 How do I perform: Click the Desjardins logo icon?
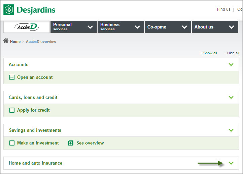(x=9, y=10)
